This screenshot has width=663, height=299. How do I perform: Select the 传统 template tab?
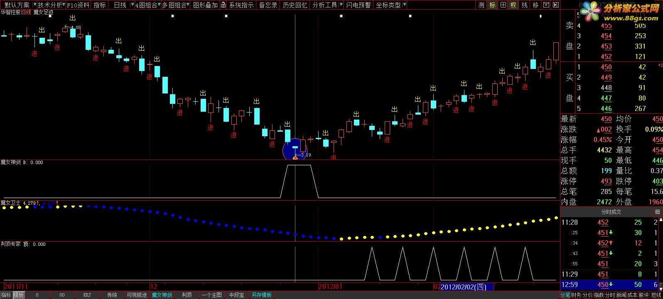tap(112, 295)
